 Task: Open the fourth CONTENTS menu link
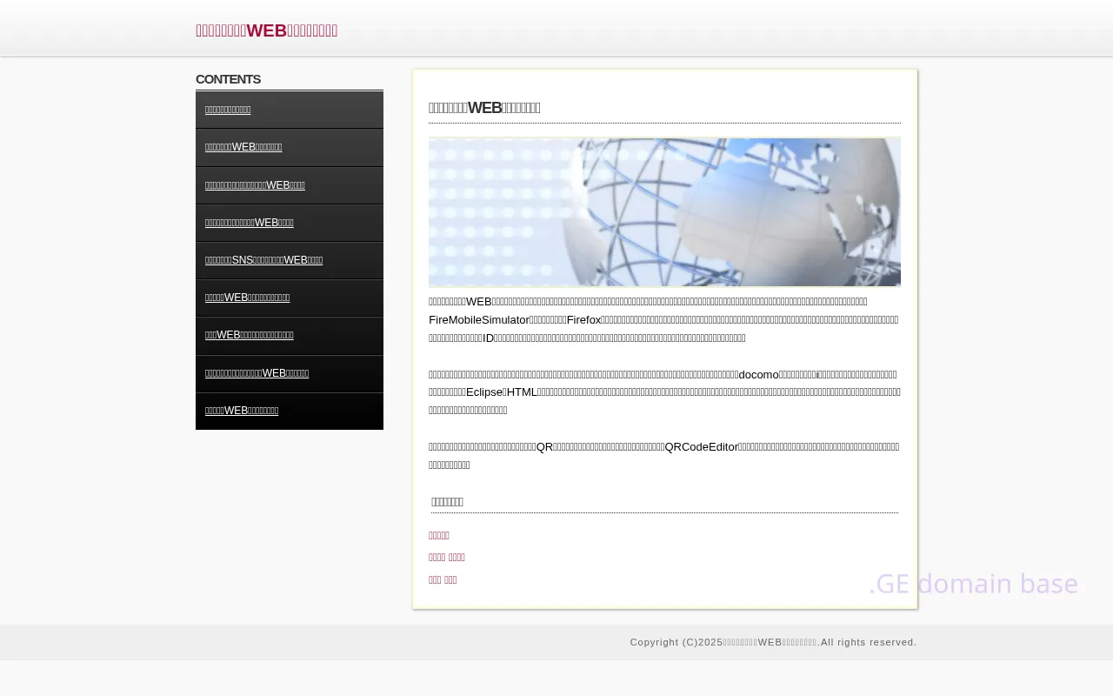point(250,223)
